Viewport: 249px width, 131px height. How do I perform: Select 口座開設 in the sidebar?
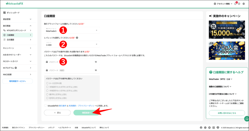click(18, 35)
